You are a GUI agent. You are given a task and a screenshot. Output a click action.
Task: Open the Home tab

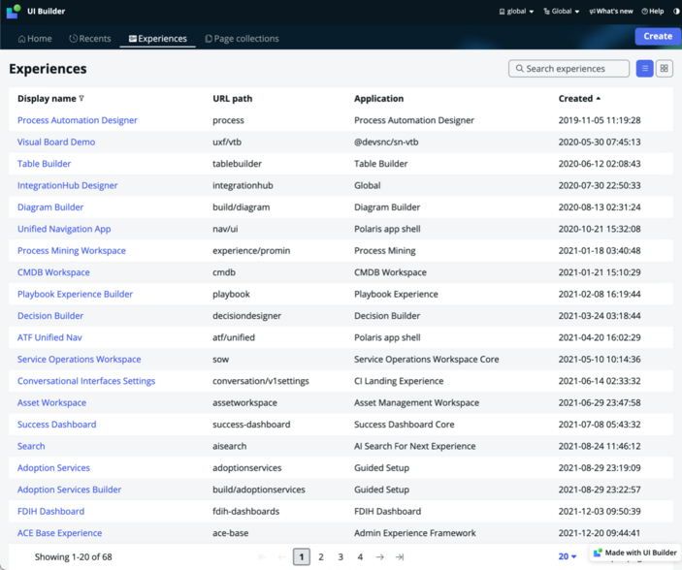click(x=35, y=39)
